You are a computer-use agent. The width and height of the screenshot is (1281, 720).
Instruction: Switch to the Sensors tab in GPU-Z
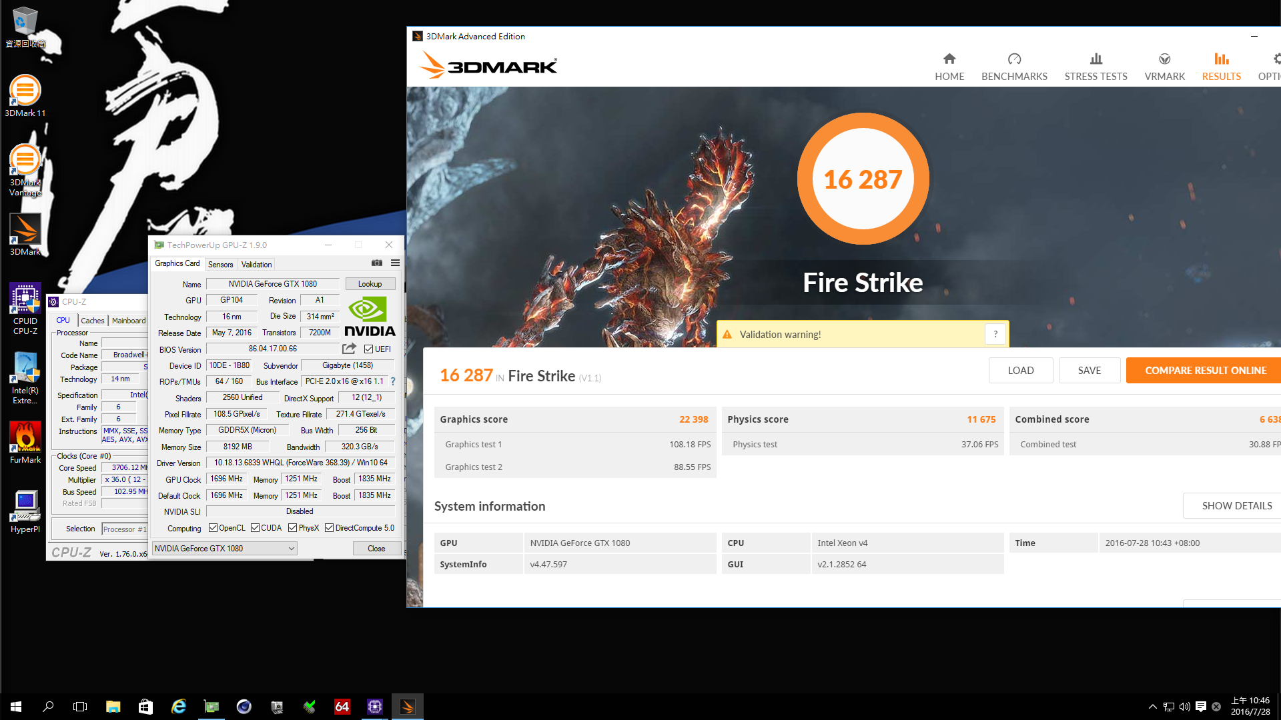(220, 265)
